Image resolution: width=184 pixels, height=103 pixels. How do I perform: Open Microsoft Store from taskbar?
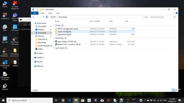coord(83,100)
